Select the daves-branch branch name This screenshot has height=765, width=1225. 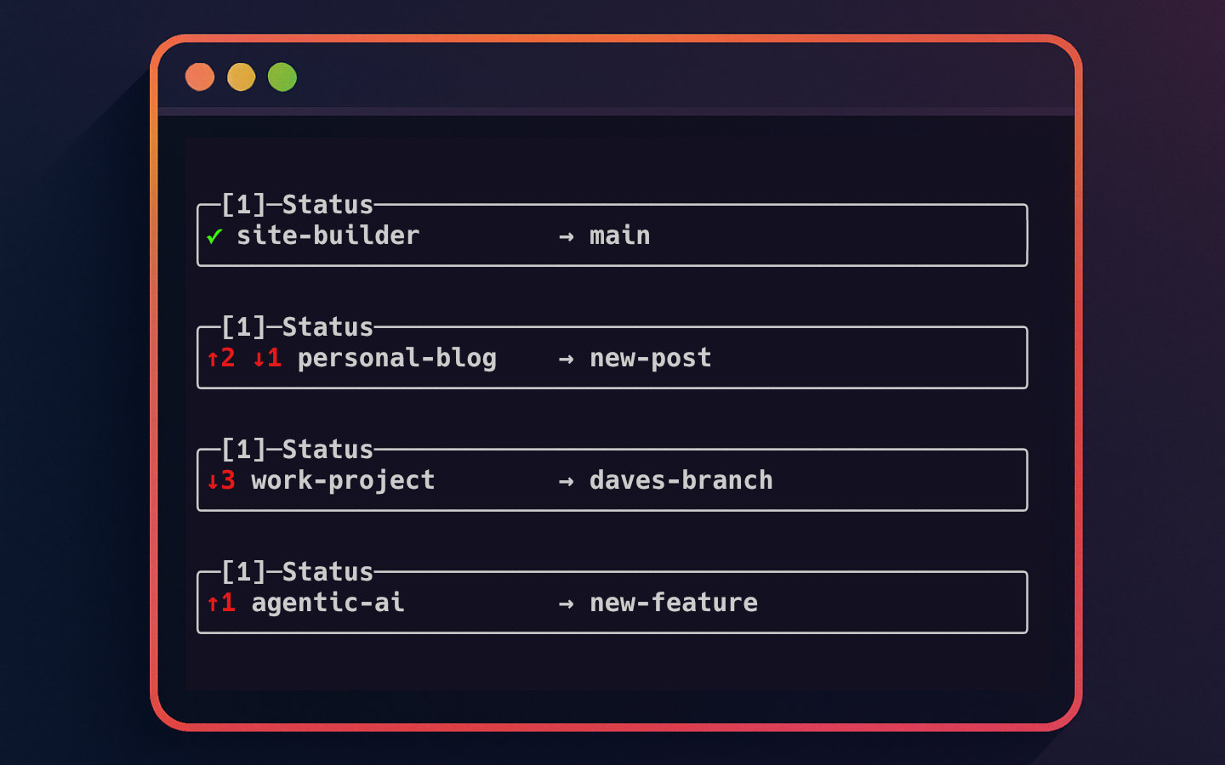pos(681,480)
